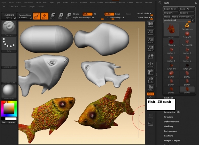Expand the Geometry HD section
Screen dimensions: 199x145
[x=172, y=112]
